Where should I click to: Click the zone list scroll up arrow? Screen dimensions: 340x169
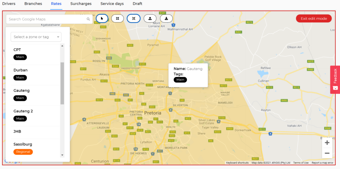62,46
